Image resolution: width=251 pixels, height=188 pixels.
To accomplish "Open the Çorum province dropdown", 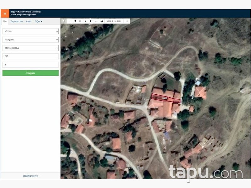I will click(x=30, y=31).
